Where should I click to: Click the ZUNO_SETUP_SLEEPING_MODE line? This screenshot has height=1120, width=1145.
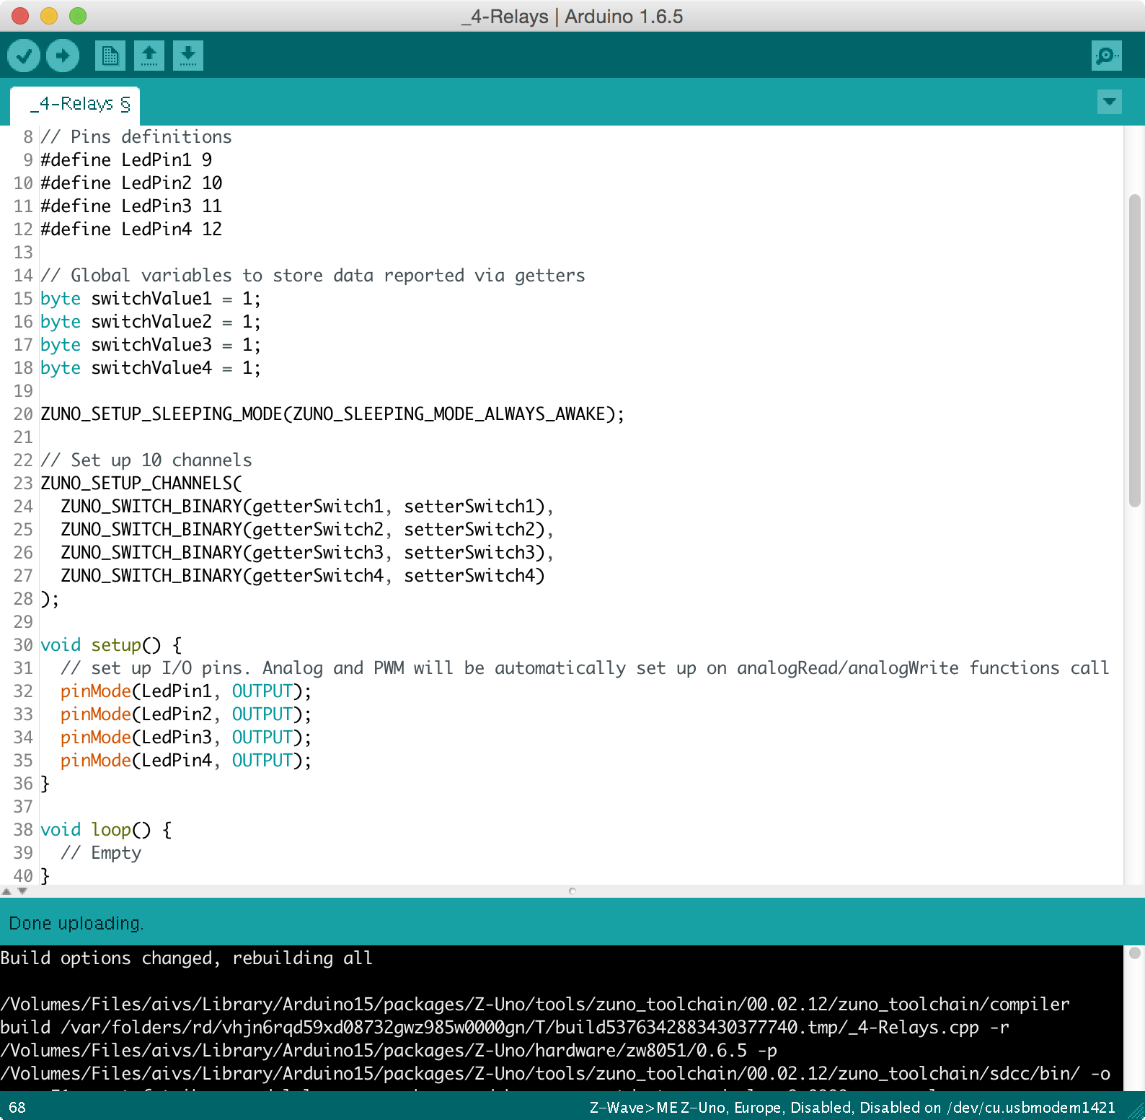click(x=332, y=414)
